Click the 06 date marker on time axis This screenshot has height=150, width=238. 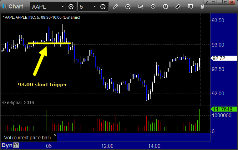point(49,146)
